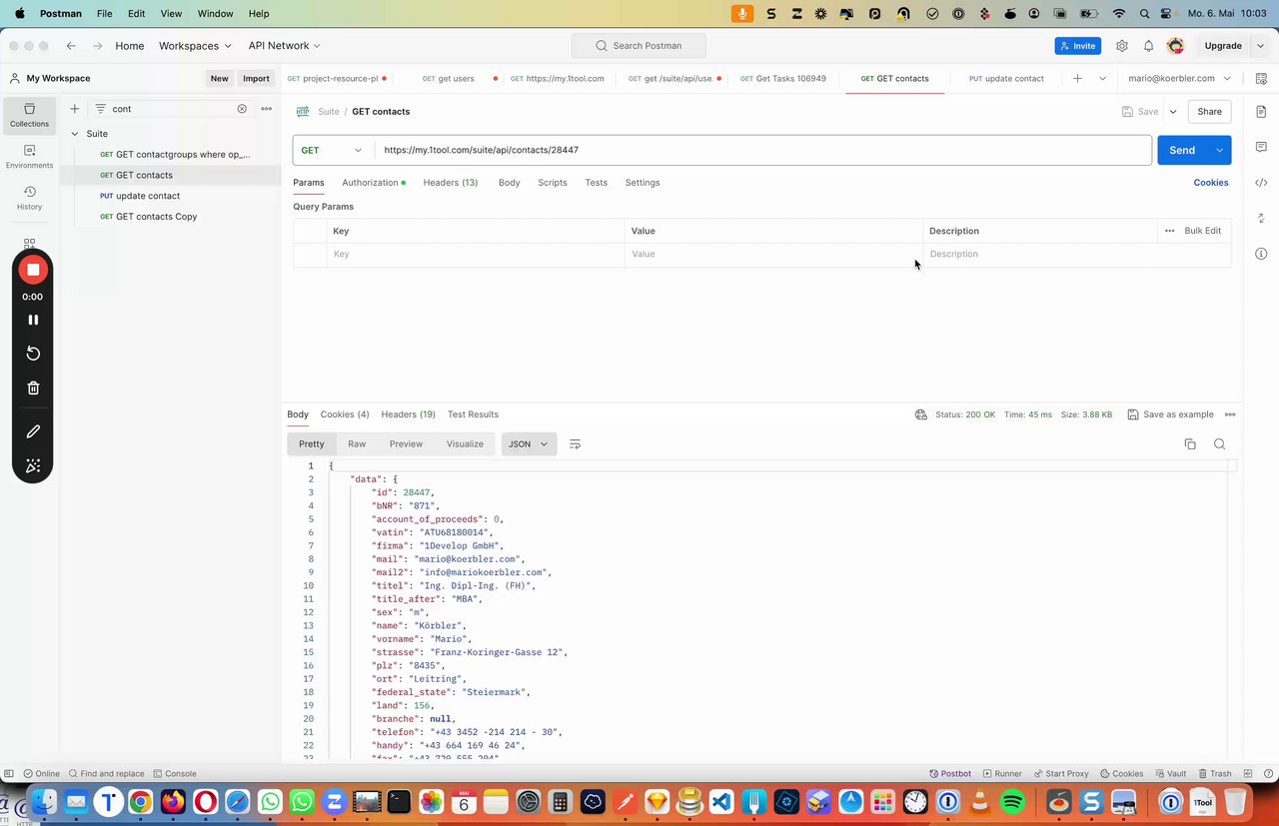Search within the response body
Viewport: 1279px width, 826px height.
pyautogui.click(x=1220, y=444)
